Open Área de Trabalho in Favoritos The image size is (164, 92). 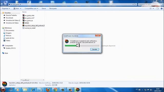coord(11,15)
